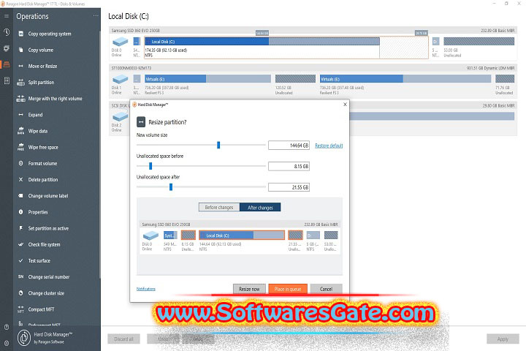This screenshot has height=351, width=526.
Task: Open the help question mark sidebar icon
Action: point(7,327)
